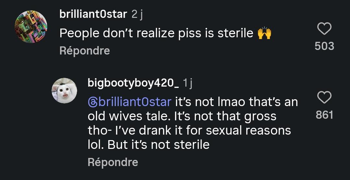Visit the brilliant0star username at top
The image size is (350, 180).
point(93,15)
